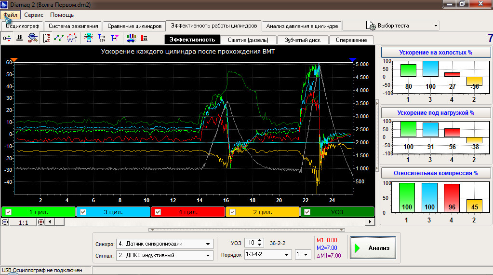Select the Эффективность sub-tab
Screen dimensions: 493x275
pos(192,40)
